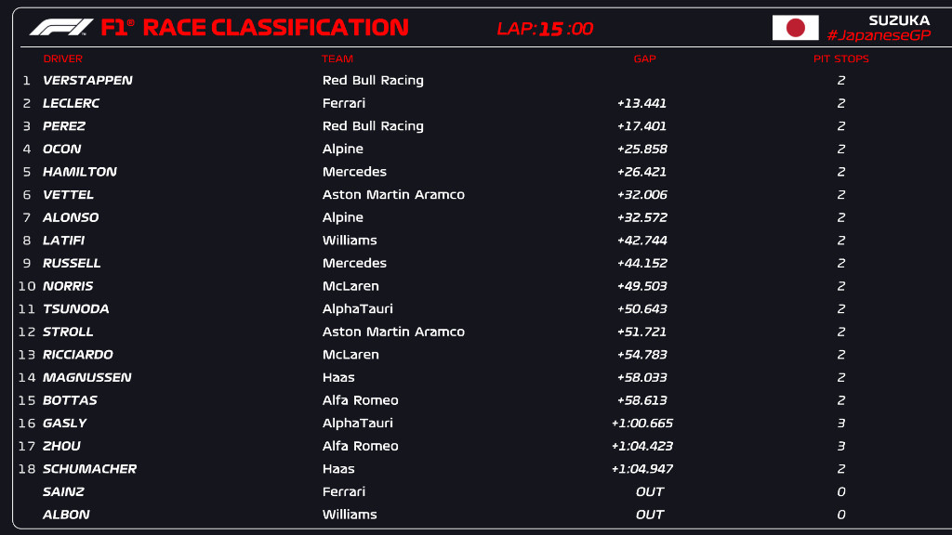
Task: Sort by the DRIVER column header
Action: [x=62, y=59]
